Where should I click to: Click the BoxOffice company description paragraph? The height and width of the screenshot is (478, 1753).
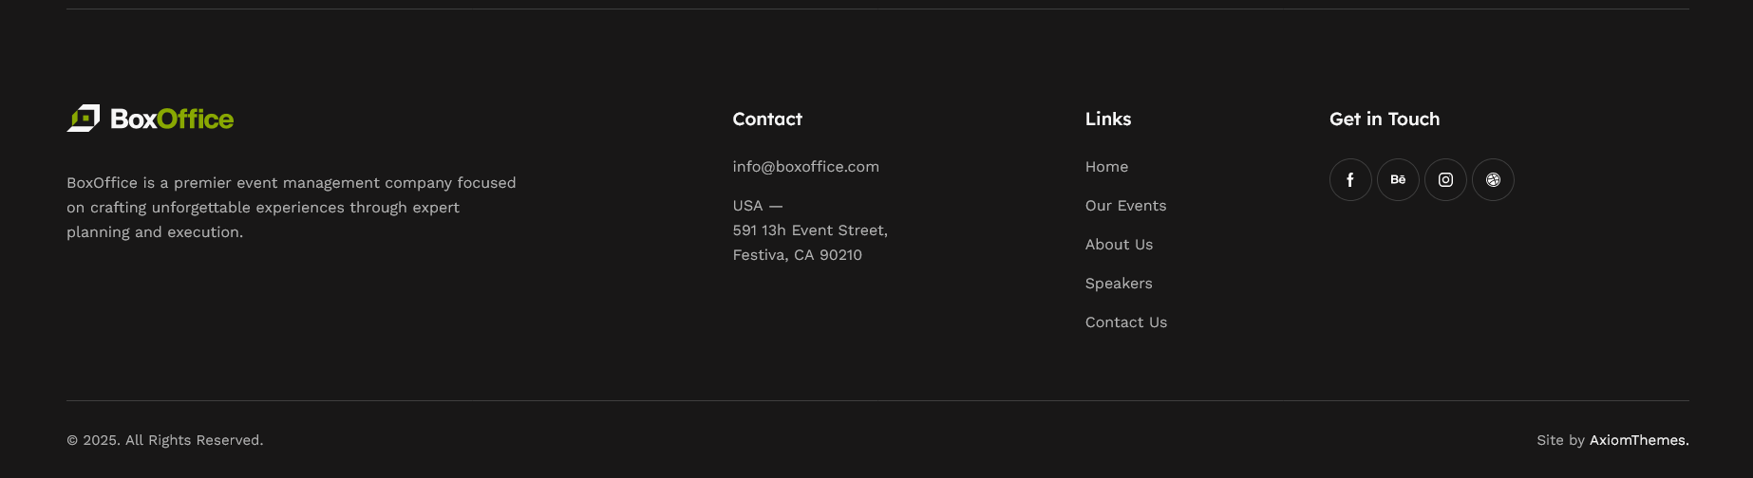click(x=292, y=208)
